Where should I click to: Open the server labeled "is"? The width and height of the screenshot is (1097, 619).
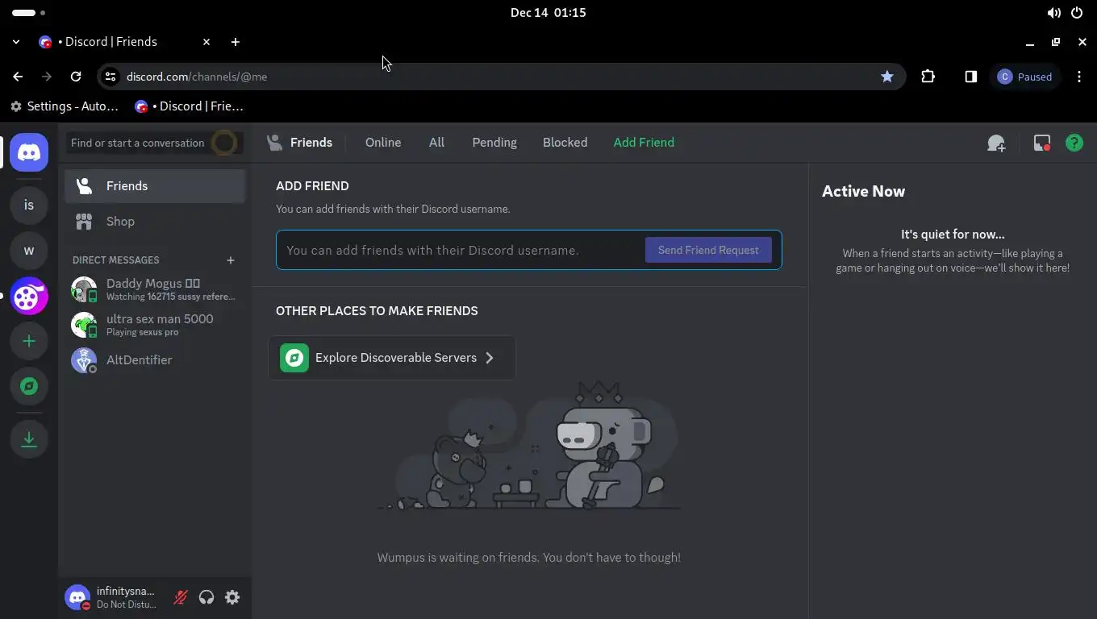(29, 206)
